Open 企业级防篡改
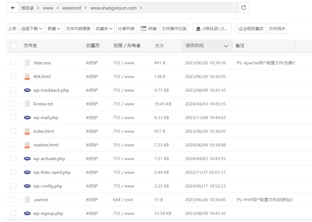The image size is (312, 222). pos(251,28)
